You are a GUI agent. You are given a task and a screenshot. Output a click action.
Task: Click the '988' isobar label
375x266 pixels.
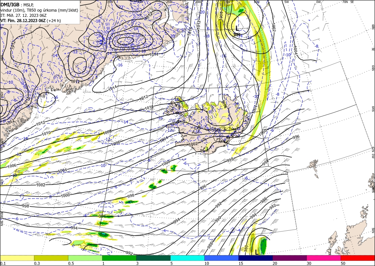[210, 246]
